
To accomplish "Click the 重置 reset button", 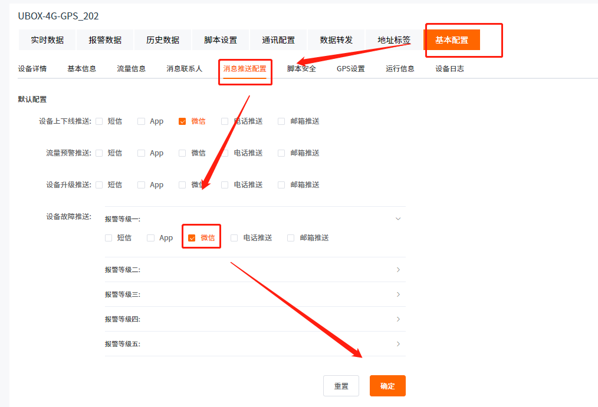I will click(x=341, y=386).
